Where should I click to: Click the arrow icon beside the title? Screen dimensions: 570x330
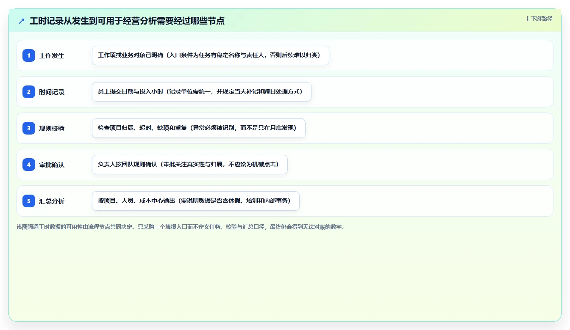(x=22, y=21)
